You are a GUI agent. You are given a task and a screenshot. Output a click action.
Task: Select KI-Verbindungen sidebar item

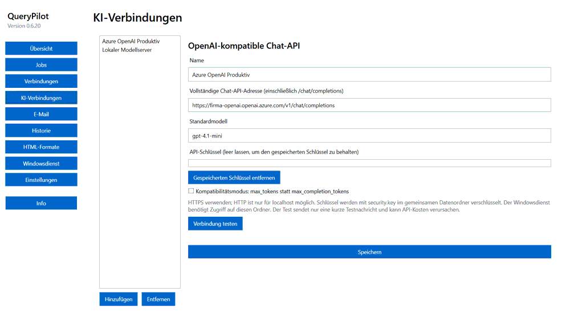click(41, 98)
